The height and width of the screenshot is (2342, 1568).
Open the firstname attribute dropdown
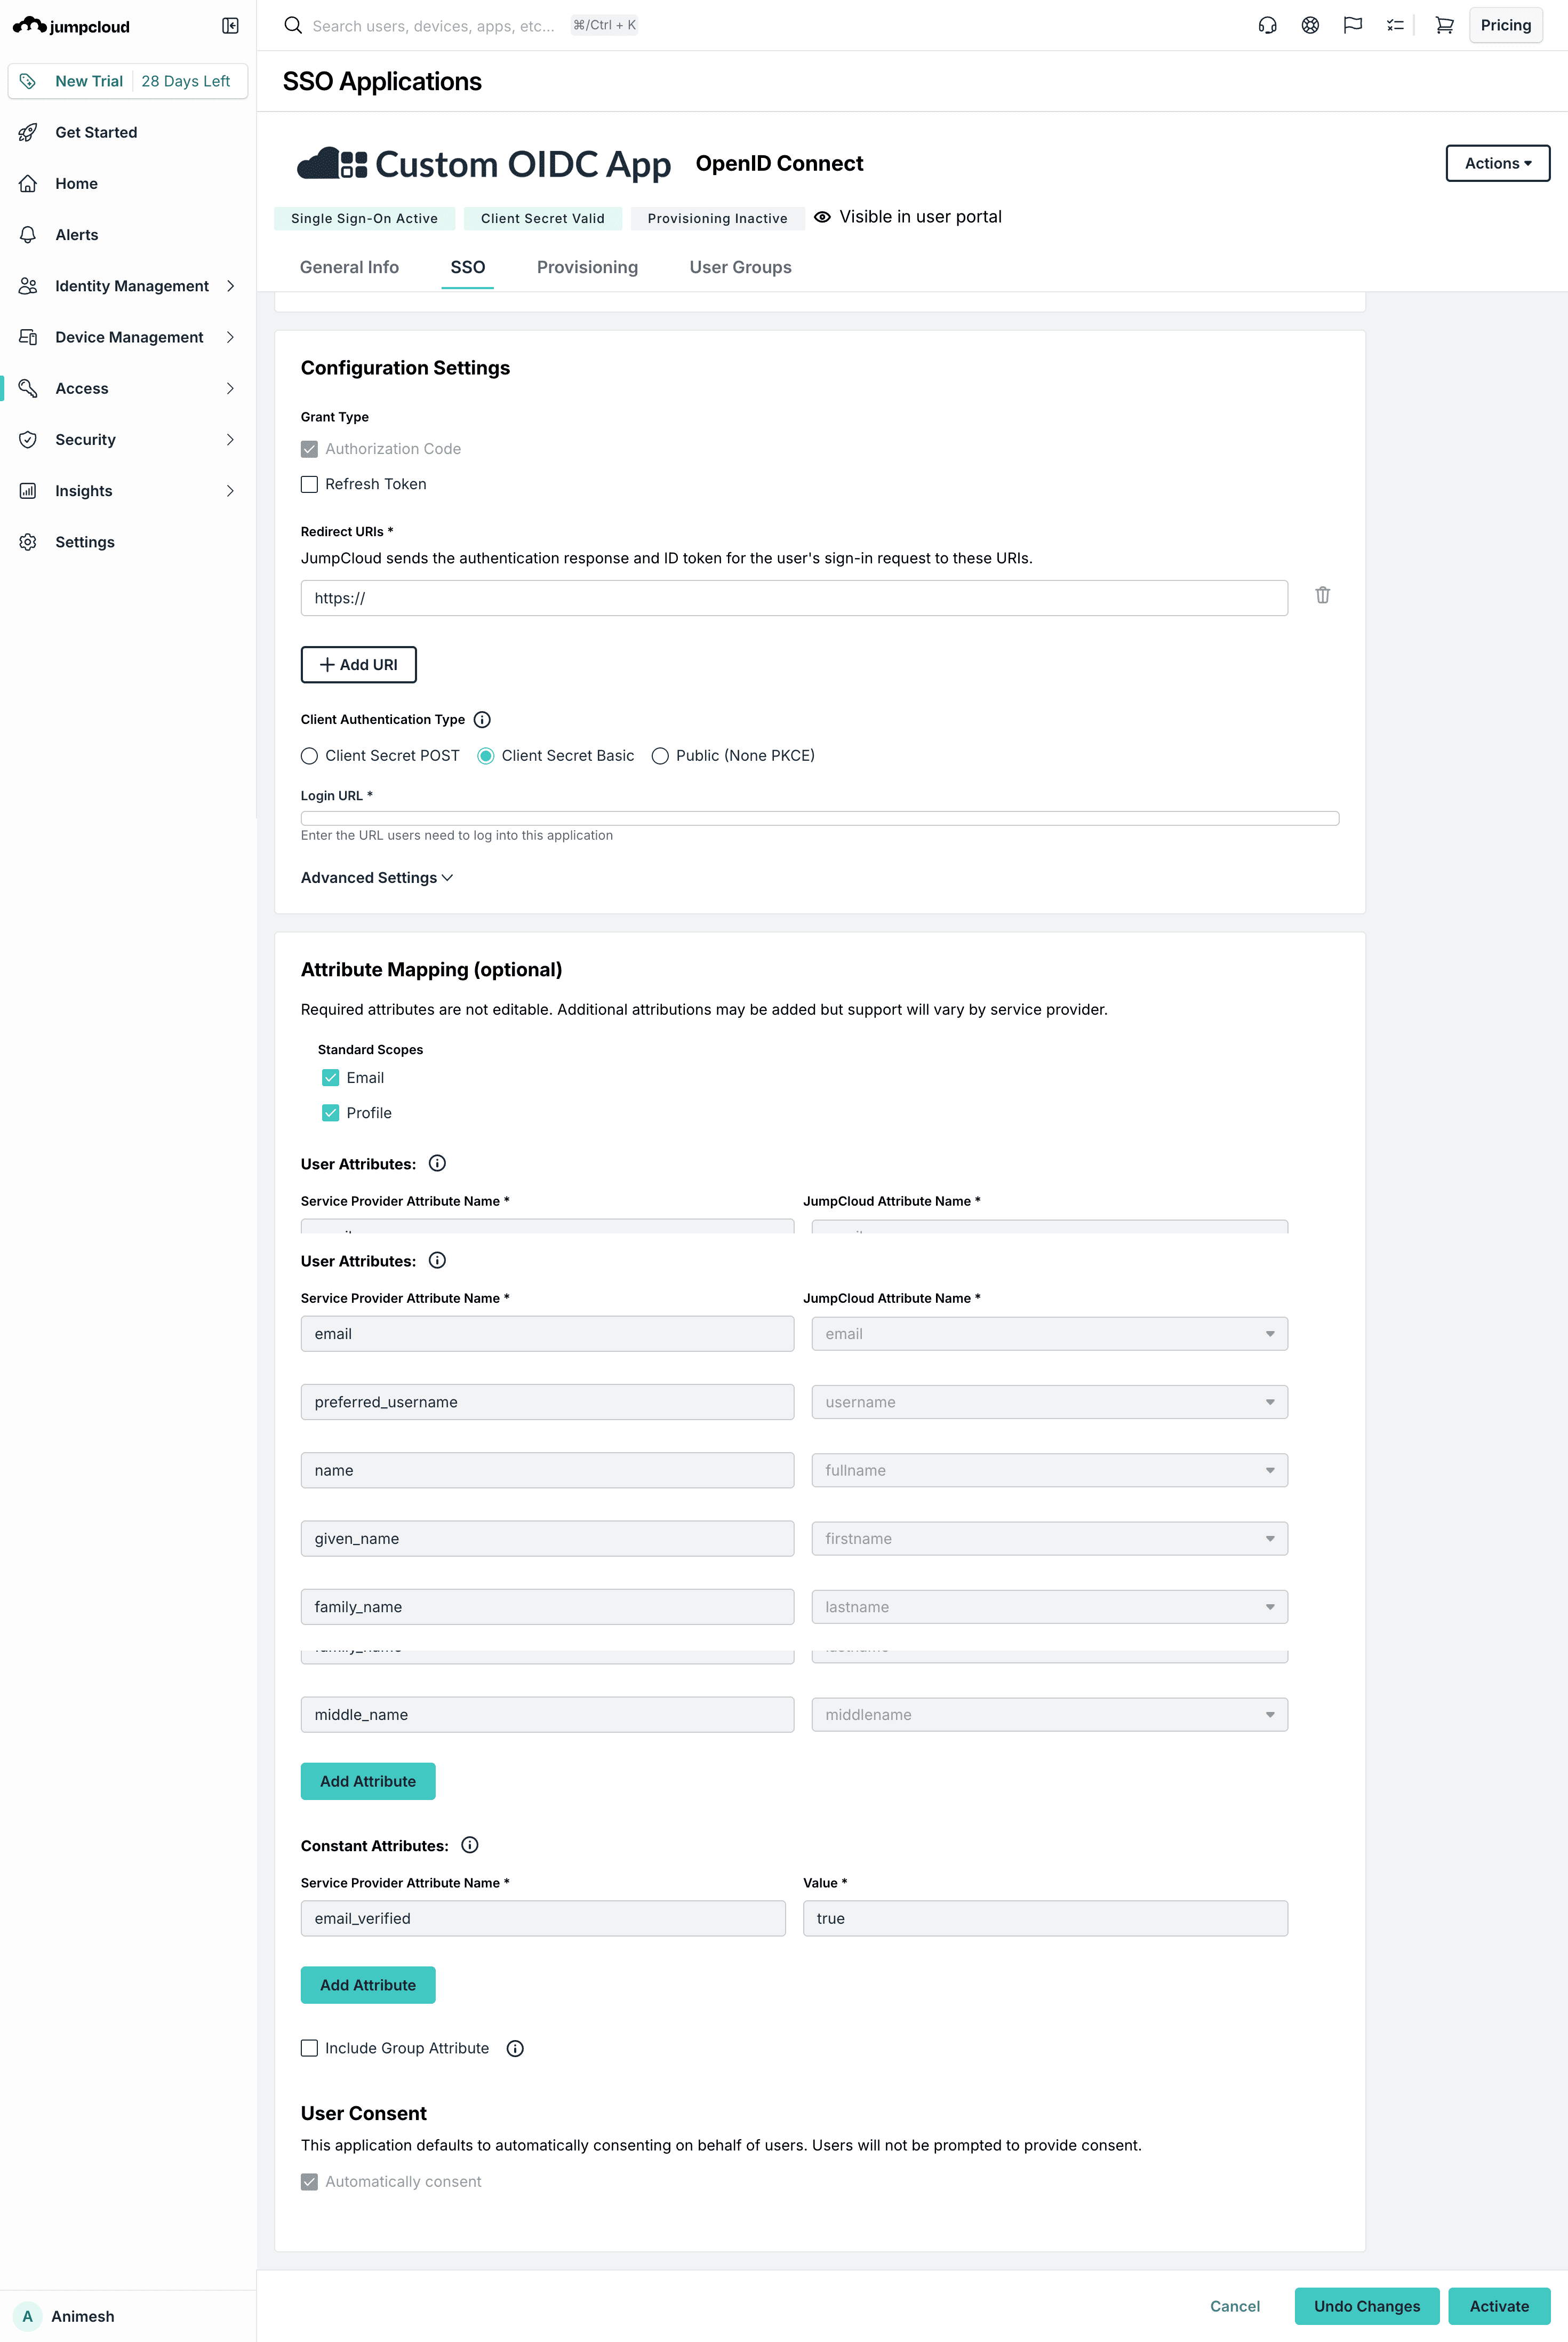pyautogui.click(x=1049, y=1539)
